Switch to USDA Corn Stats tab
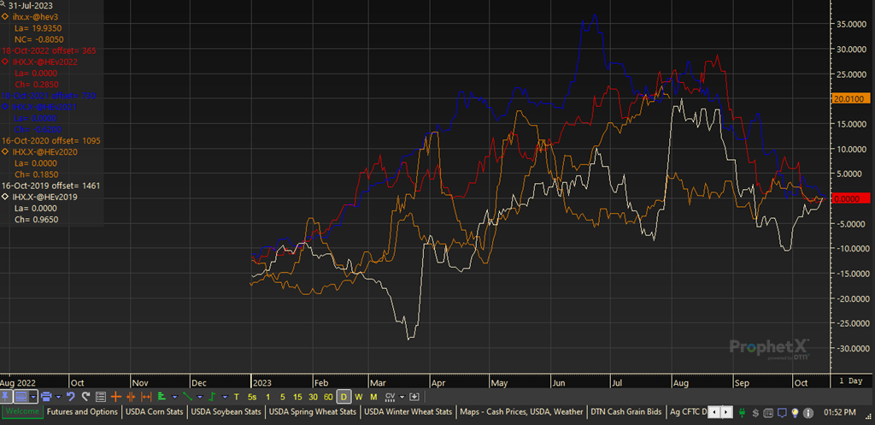This screenshot has width=875, height=425. click(156, 412)
